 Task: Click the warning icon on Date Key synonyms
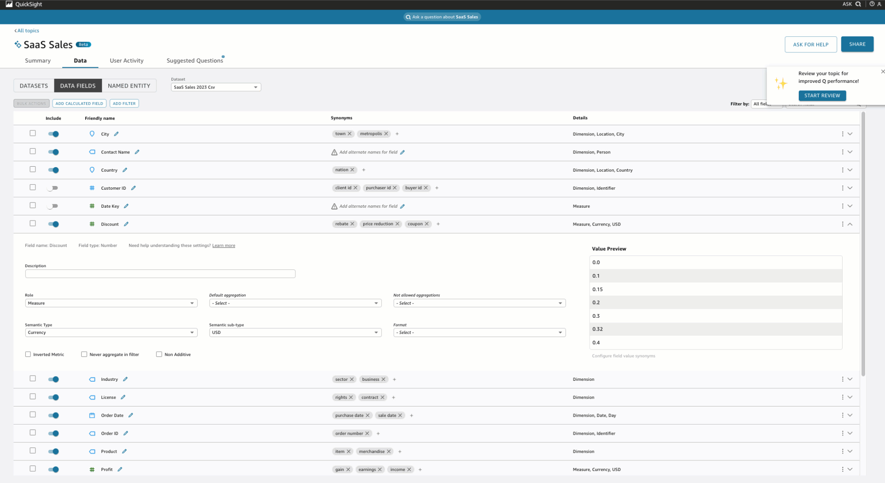pyautogui.click(x=335, y=206)
